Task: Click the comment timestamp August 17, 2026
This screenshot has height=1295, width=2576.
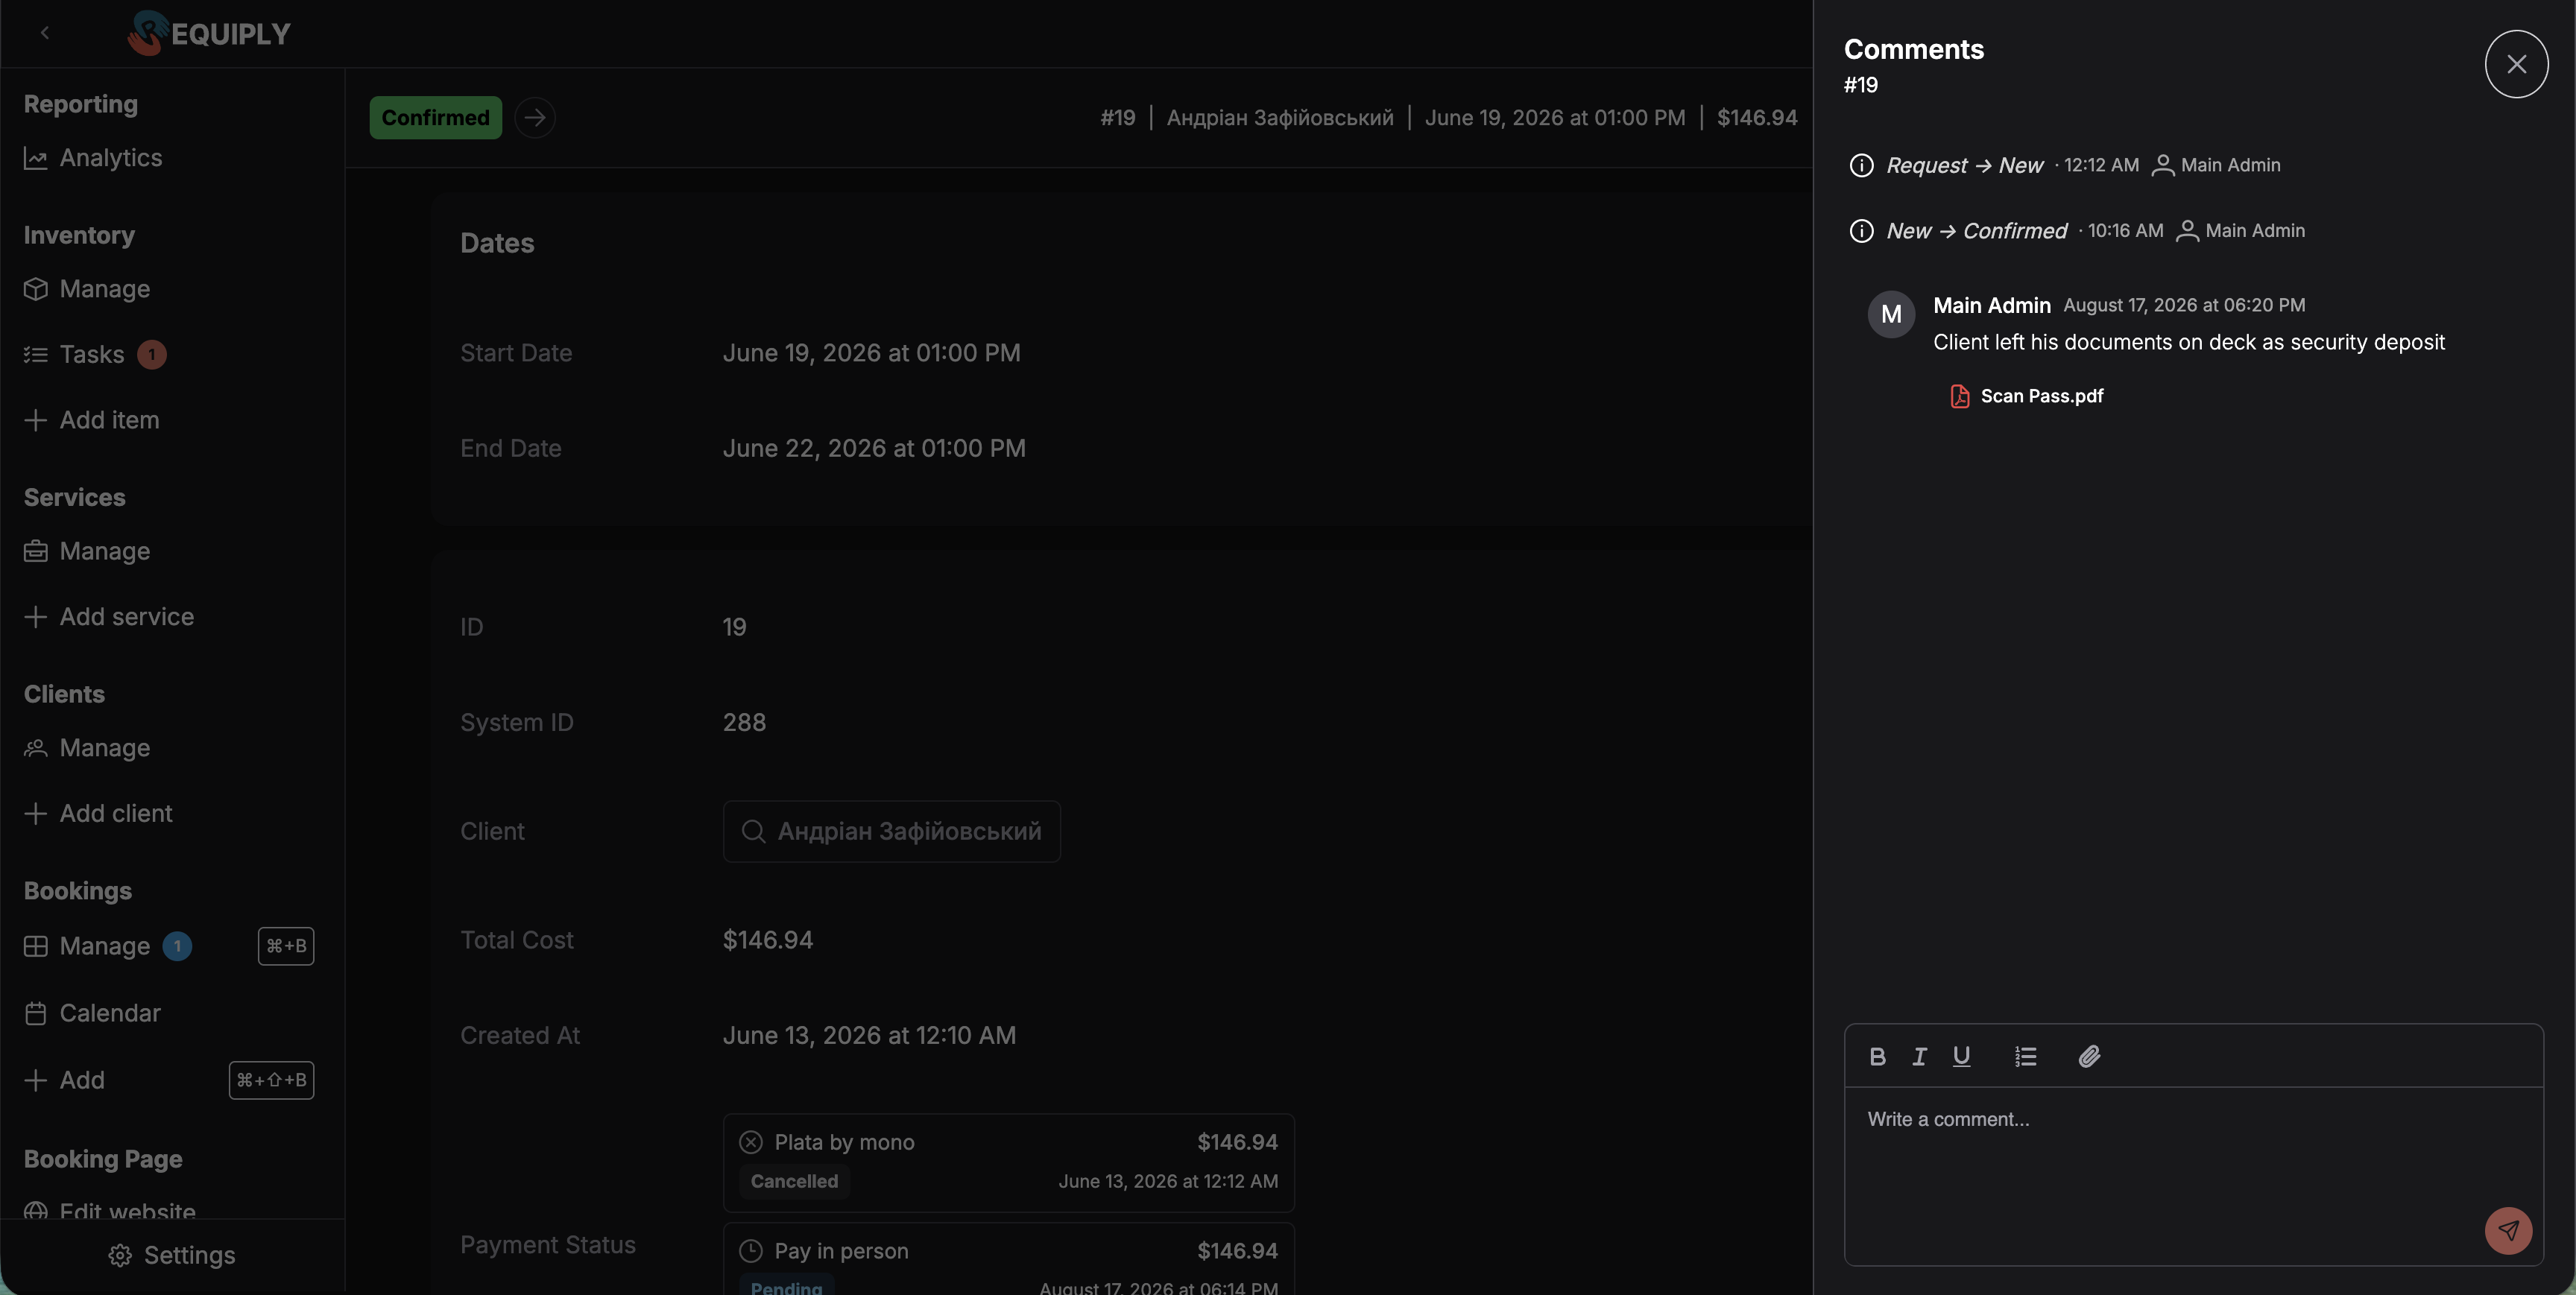Action: point(2184,305)
